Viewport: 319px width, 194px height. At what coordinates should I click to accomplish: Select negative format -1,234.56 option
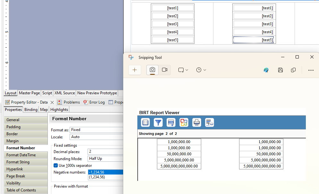106,172
